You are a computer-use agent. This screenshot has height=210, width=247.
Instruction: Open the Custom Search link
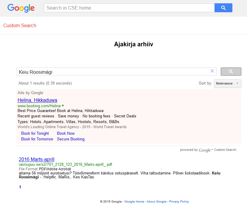pyautogui.click(x=20, y=25)
